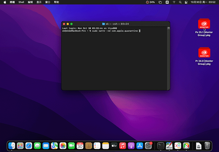Open FaceTime from the Dock

coord(72,146)
